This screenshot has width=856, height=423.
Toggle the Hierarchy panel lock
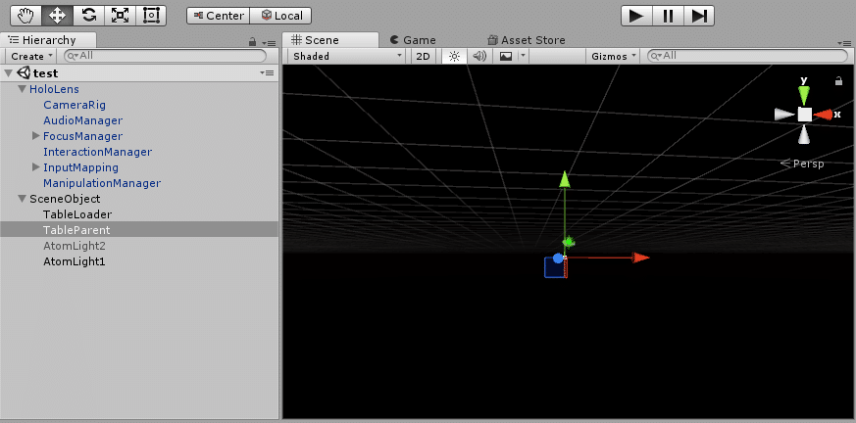[x=252, y=41]
